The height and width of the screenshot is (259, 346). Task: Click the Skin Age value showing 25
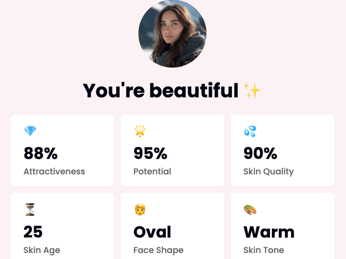click(33, 232)
